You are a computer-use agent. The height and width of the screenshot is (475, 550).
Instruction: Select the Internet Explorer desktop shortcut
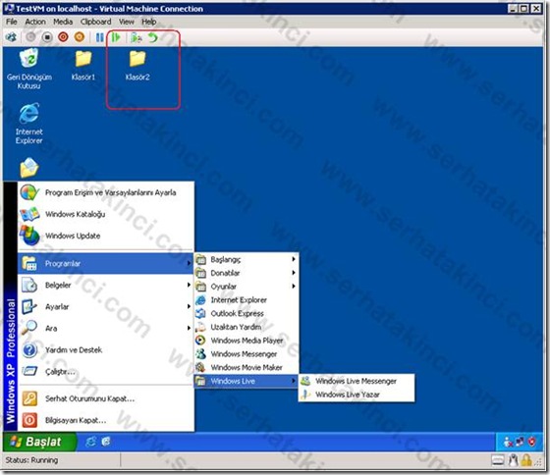(x=29, y=124)
